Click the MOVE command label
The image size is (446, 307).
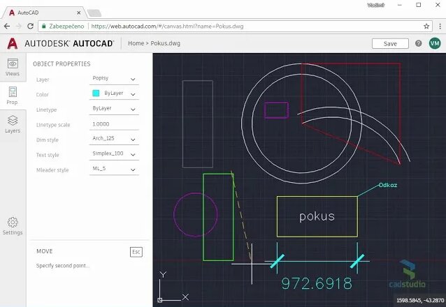point(45,251)
